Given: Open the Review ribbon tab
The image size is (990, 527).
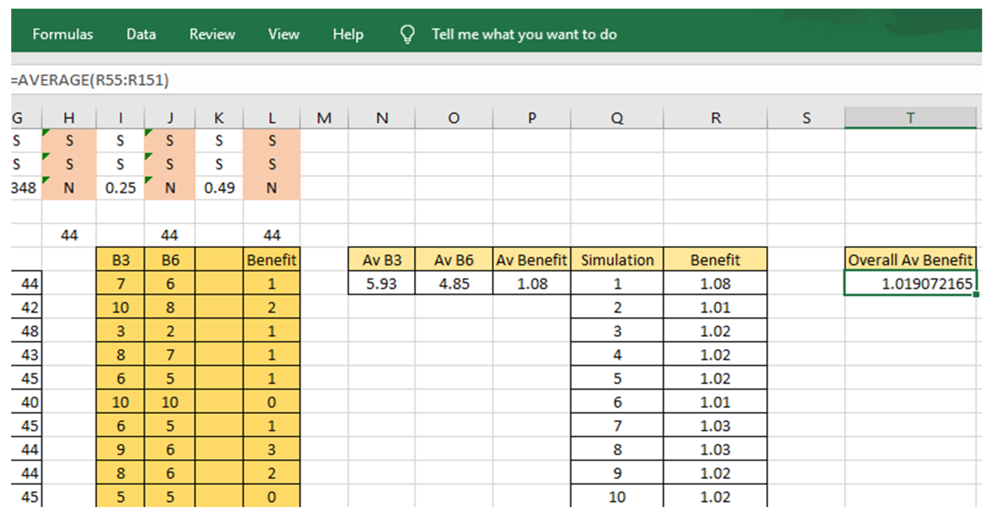Looking at the screenshot, I should (x=212, y=35).
